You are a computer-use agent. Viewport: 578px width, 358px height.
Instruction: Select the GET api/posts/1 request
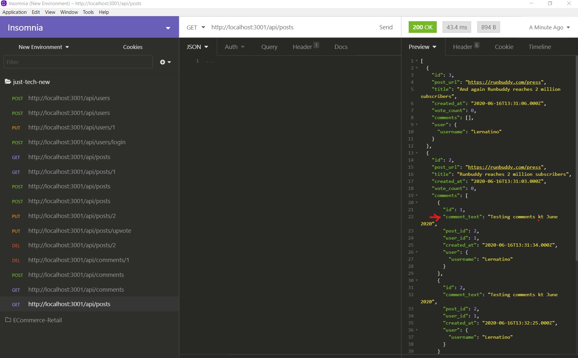point(89,172)
